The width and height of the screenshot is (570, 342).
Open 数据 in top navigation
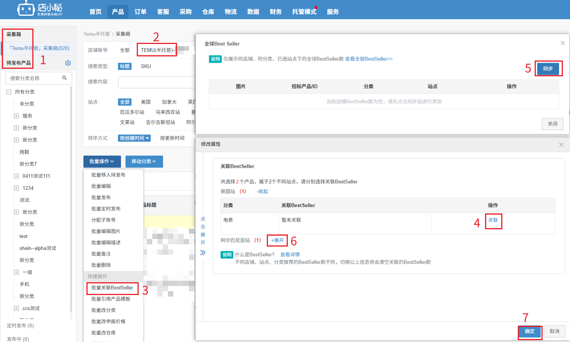point(253,12)
